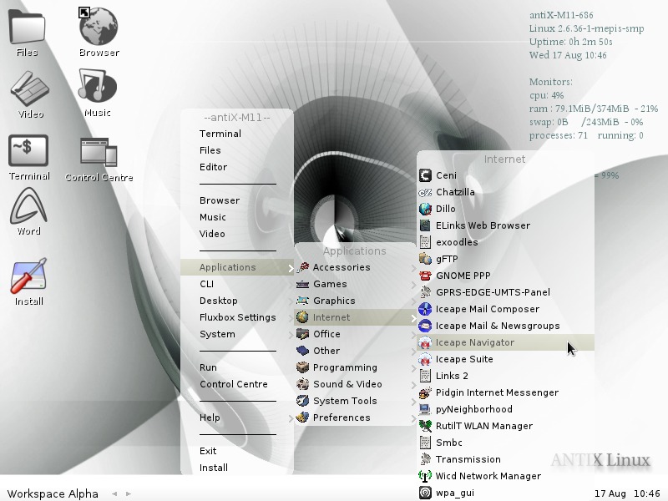
Task: Open System entry in root menu
Action: (x=237, y=334)
